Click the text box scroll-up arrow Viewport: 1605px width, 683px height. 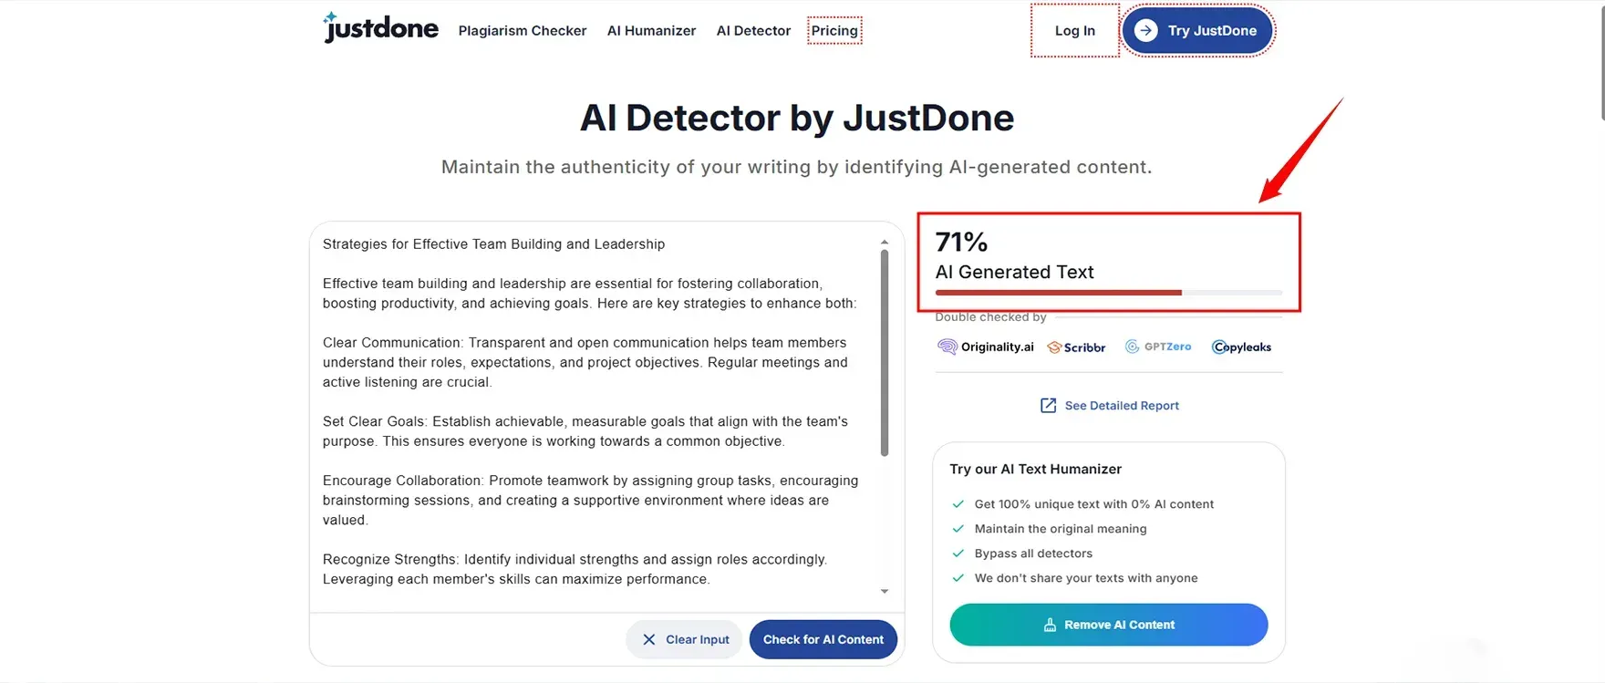(885, 243)
